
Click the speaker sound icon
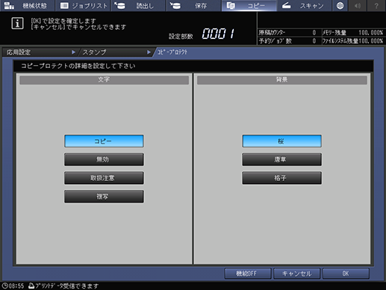click(x=358, y=5)
